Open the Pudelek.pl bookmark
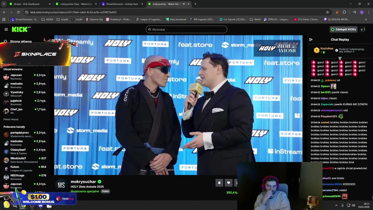 119,20
